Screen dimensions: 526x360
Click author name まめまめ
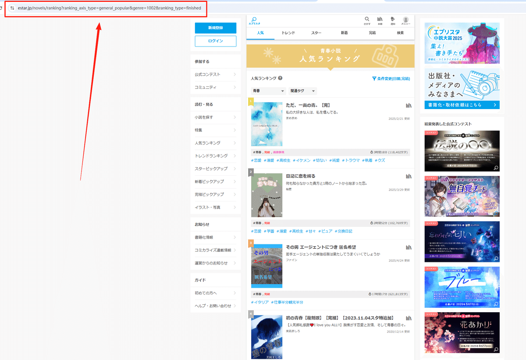(291, 118)
